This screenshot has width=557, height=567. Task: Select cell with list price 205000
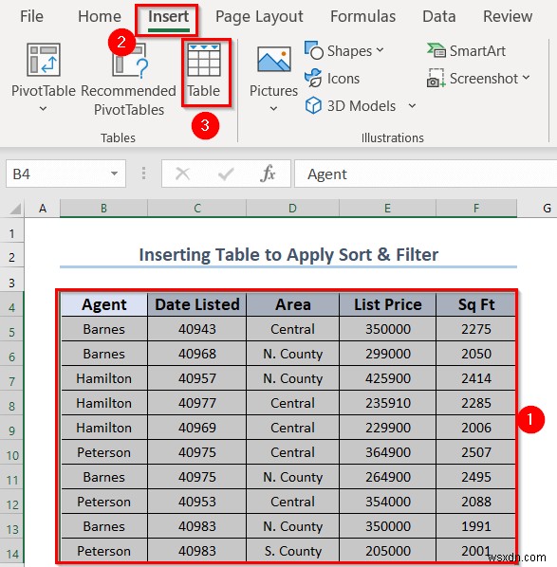[387, 551]
